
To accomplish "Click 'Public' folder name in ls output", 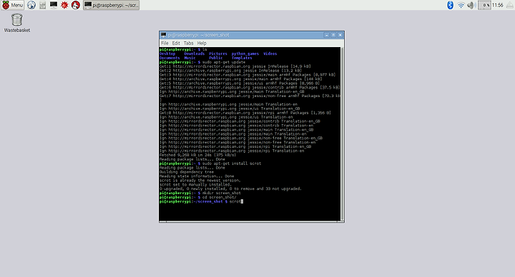I will point(216,58).
